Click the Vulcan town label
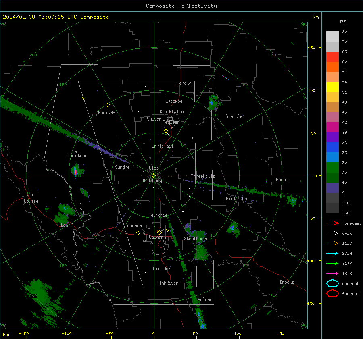 205,299
